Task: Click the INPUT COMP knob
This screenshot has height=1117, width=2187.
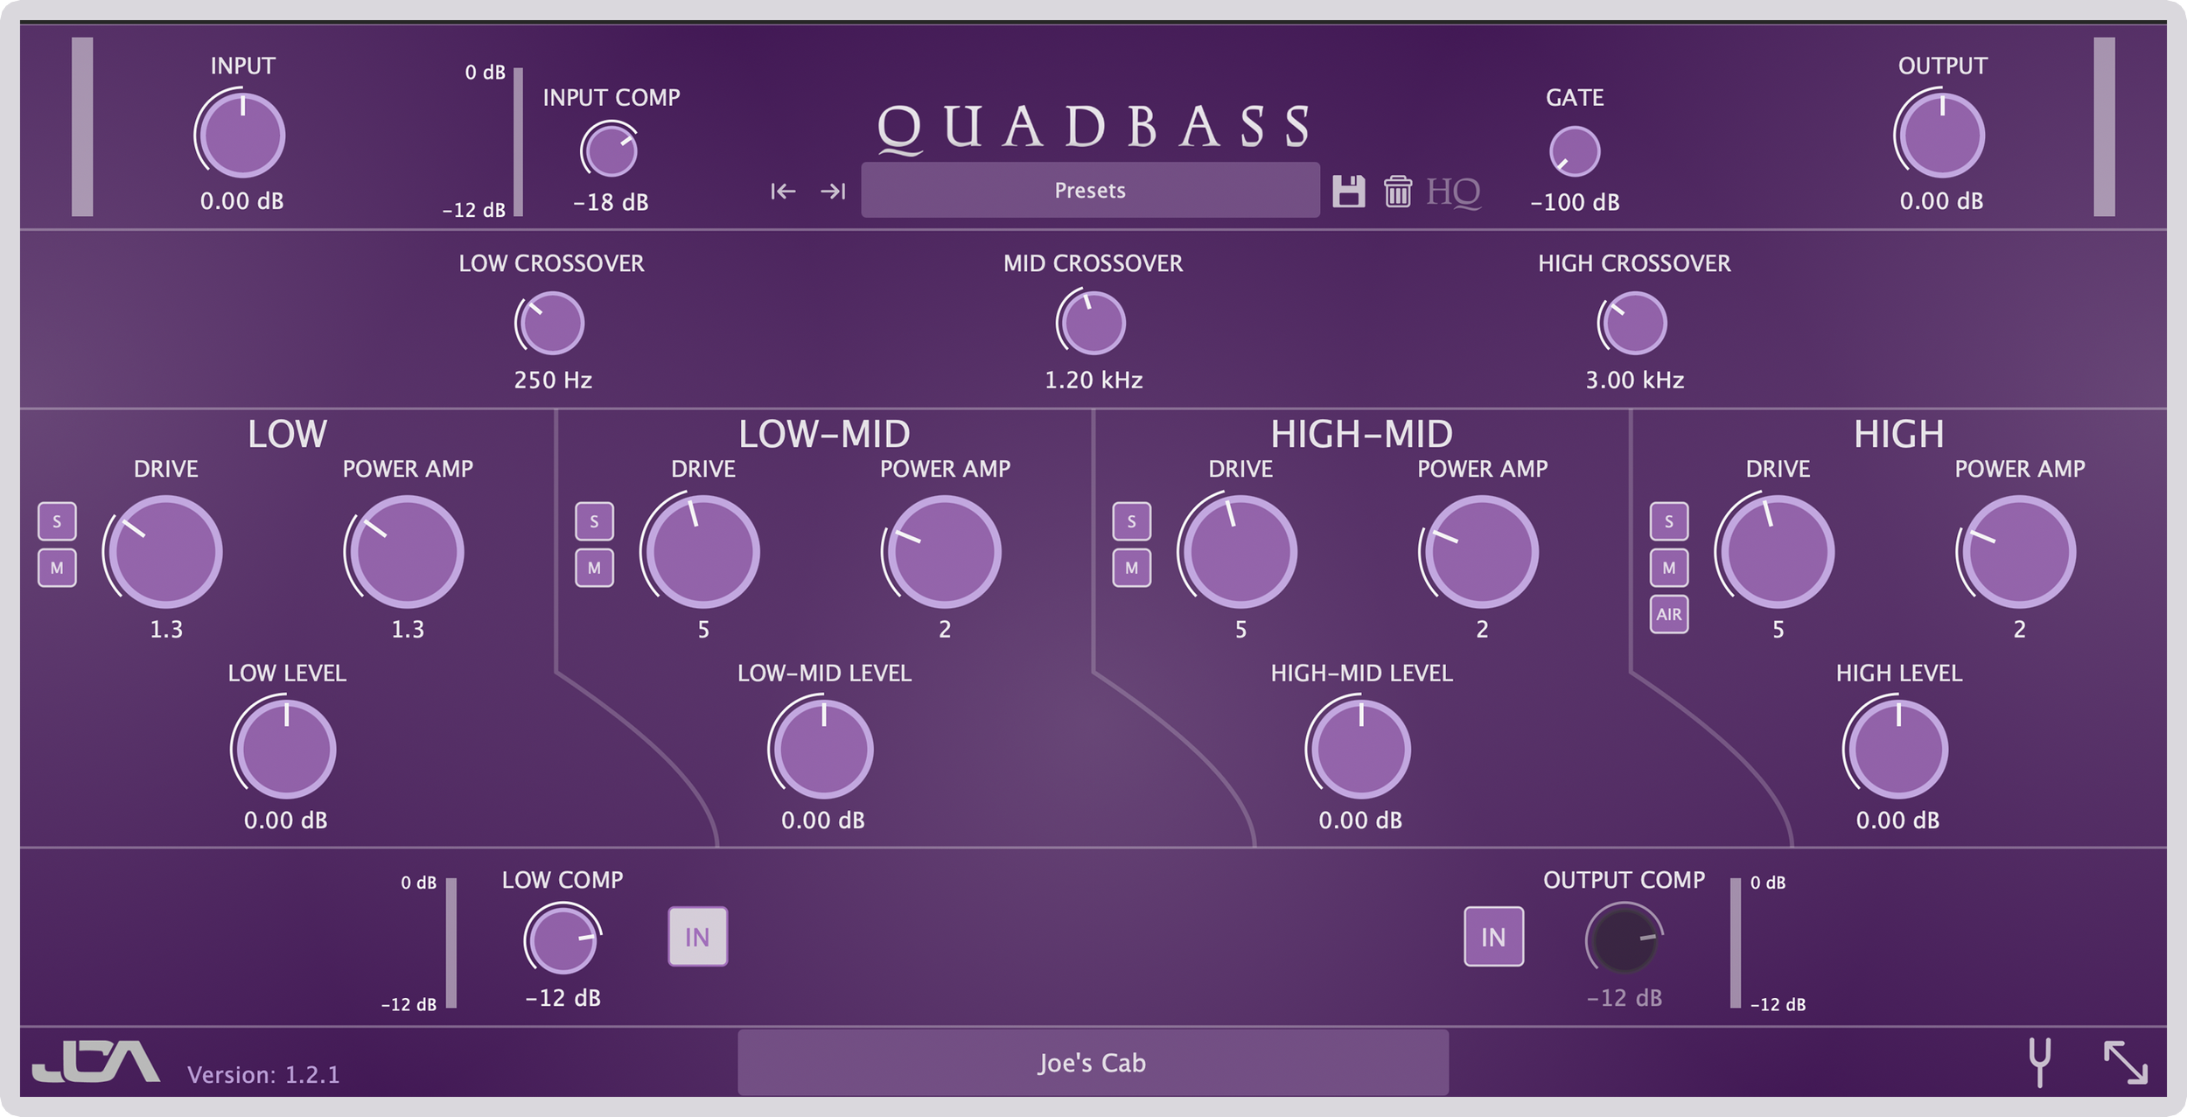Action: pos(610,150)
